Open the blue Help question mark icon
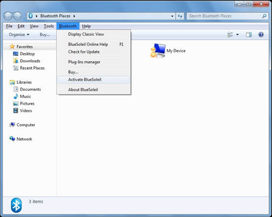272x217 pixels. (261, 35)
